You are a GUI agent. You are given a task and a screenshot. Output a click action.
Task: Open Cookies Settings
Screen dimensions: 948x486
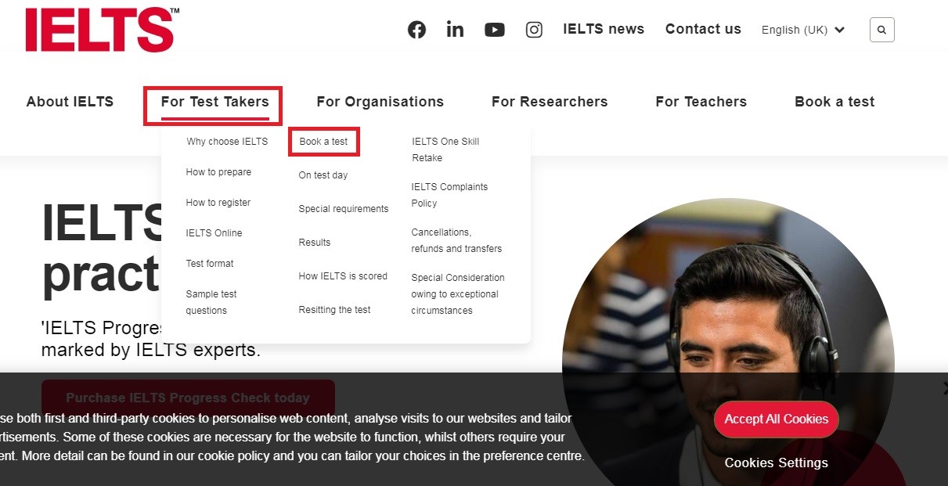[776, 463]
